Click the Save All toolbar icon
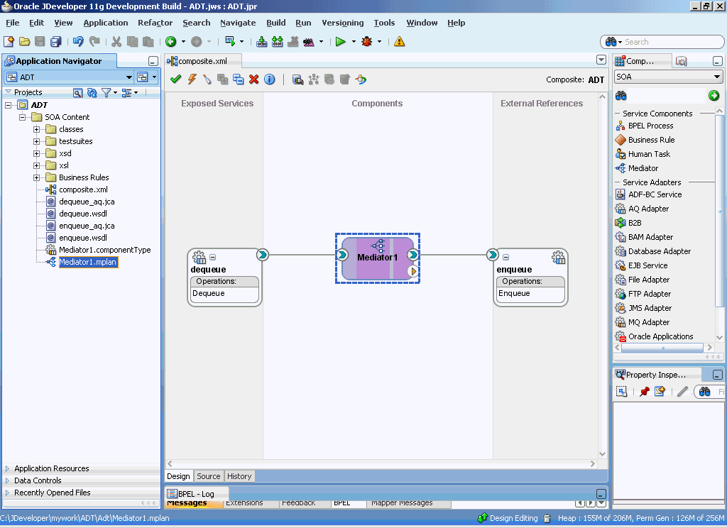727x528 pixels. (55, 42)
